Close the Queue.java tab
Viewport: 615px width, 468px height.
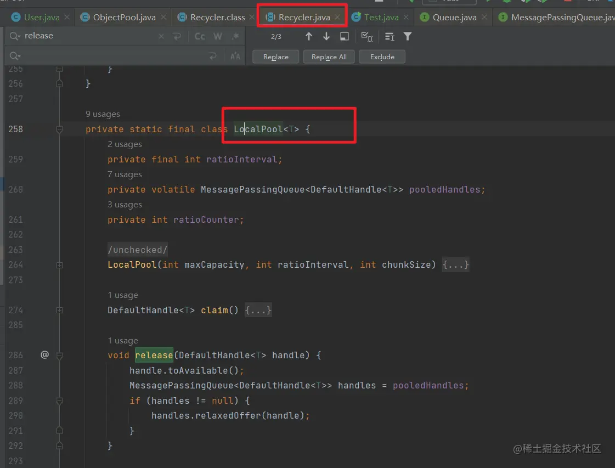coord(484,17)
